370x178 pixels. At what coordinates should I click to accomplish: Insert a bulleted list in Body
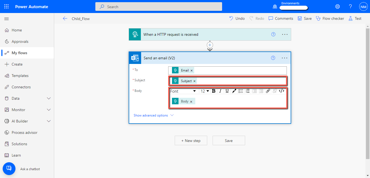coord(241,91)
